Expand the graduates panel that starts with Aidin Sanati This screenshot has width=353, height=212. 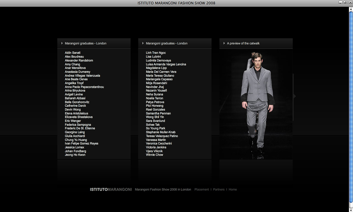62,43
